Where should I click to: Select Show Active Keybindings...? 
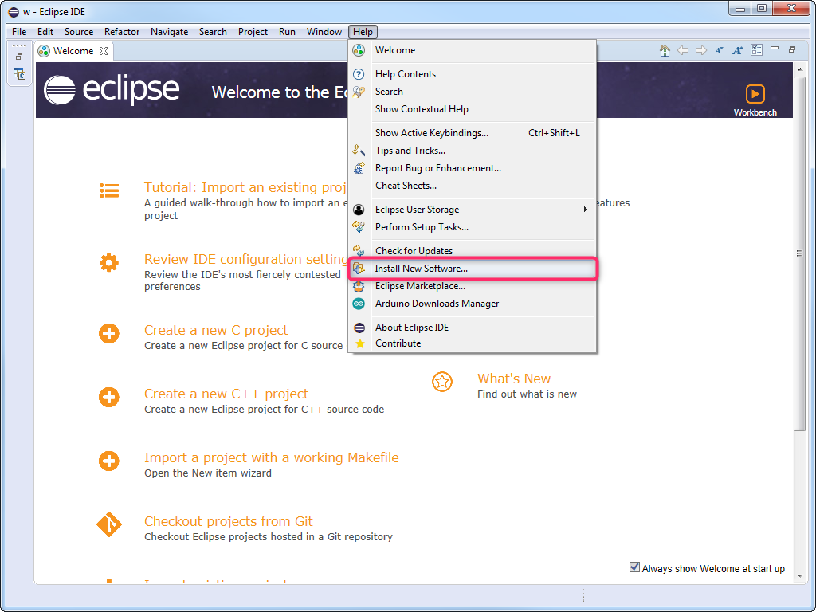pyautogui.click(x=473, y=133)
